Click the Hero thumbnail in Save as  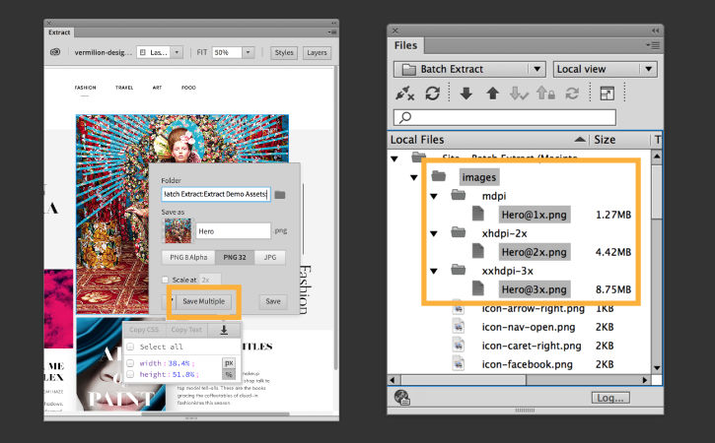pos(178,230)
